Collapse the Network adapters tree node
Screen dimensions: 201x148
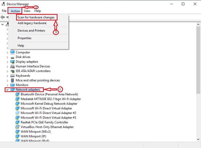coord(7,90)
